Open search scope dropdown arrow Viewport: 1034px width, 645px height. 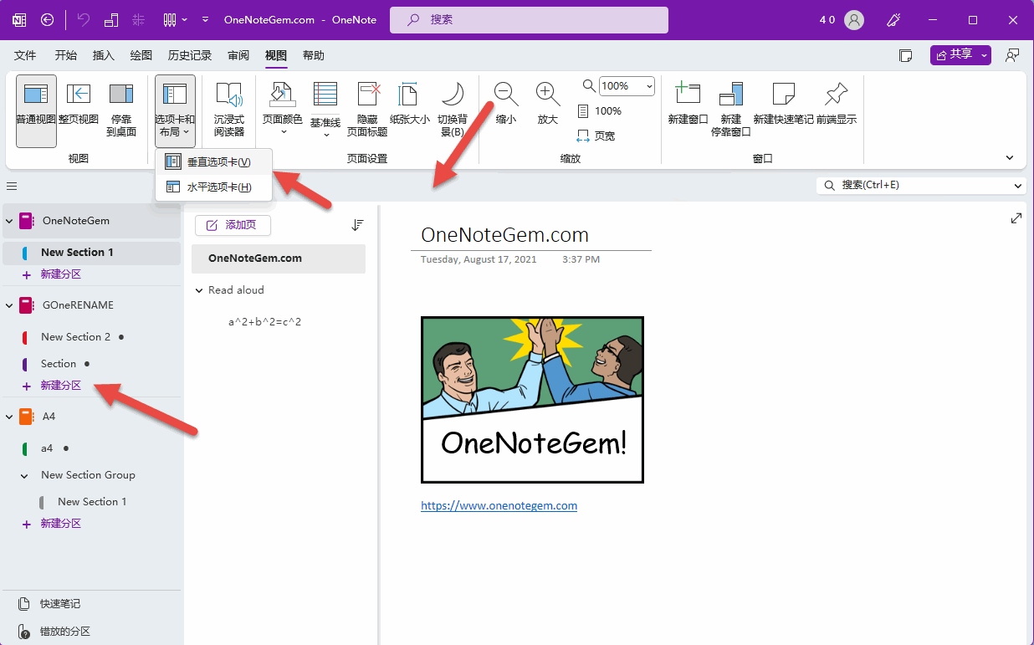(x=1018, y=185)
